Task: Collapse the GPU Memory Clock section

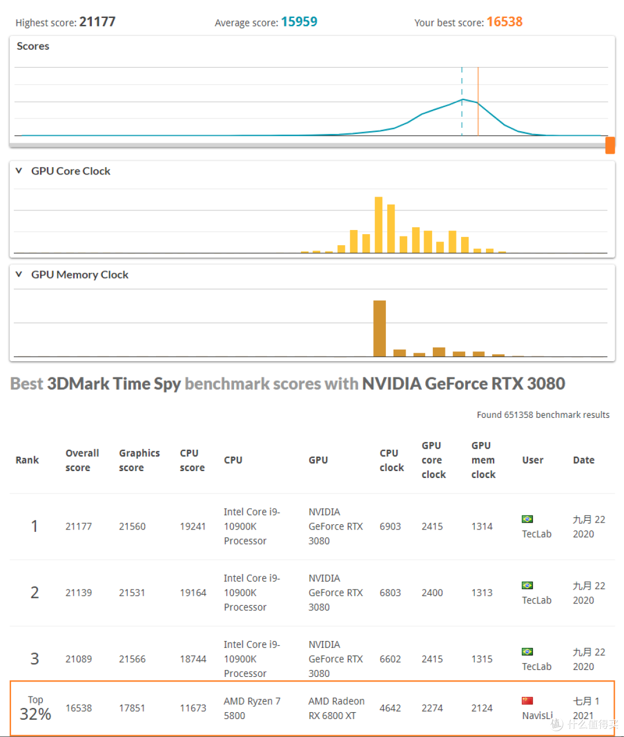Action: click(19, 275)
